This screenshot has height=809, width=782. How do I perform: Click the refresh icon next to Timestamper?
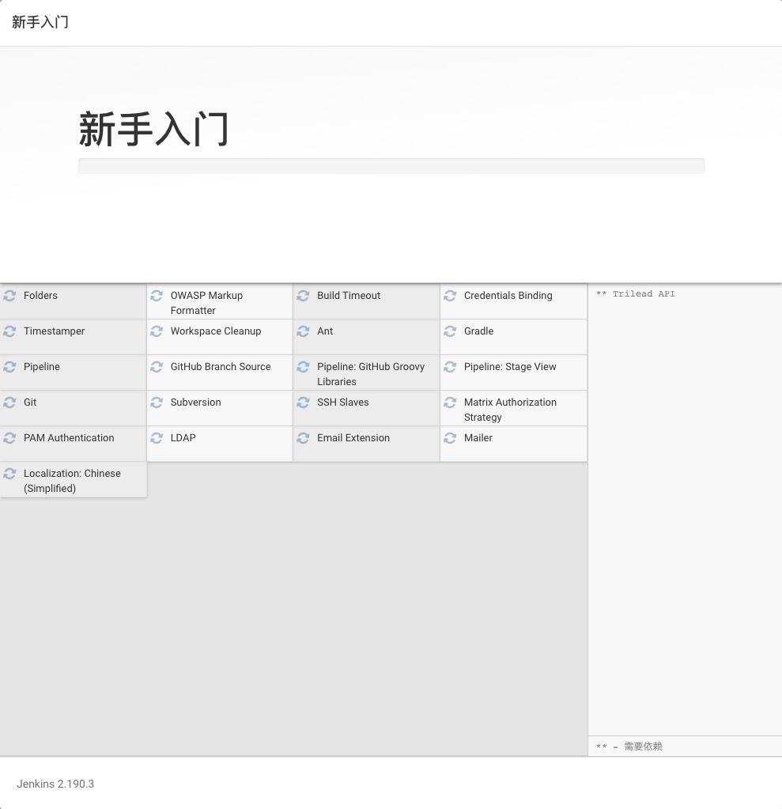(9, 331)
